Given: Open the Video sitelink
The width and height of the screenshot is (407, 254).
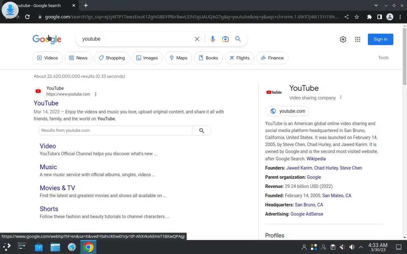Looking at the screenshot, I should pos(48,146).
